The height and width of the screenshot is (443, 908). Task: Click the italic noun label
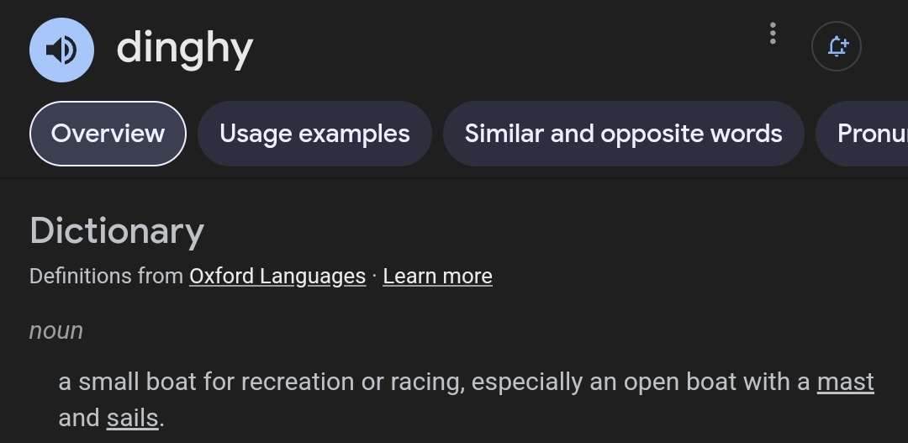click(56, 330)
